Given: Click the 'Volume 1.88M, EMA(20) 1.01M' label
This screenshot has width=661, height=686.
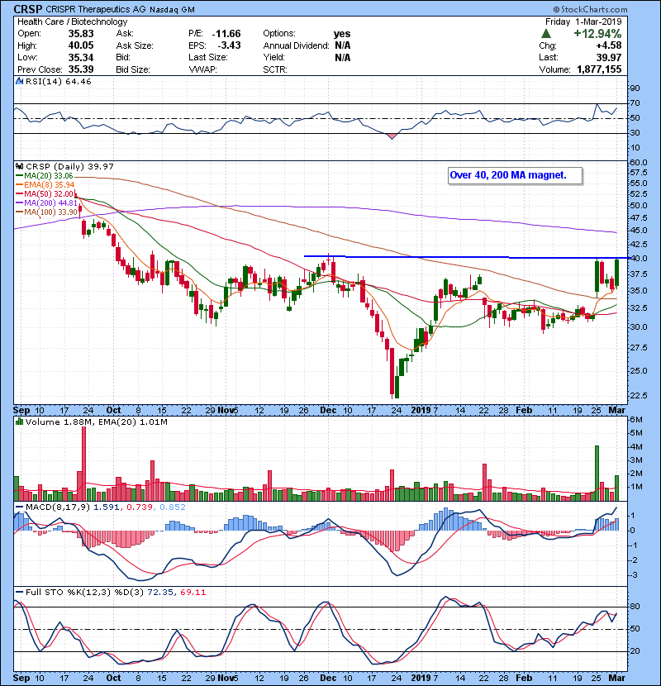Looking at the screenshot, I should (x=96, y=422).
